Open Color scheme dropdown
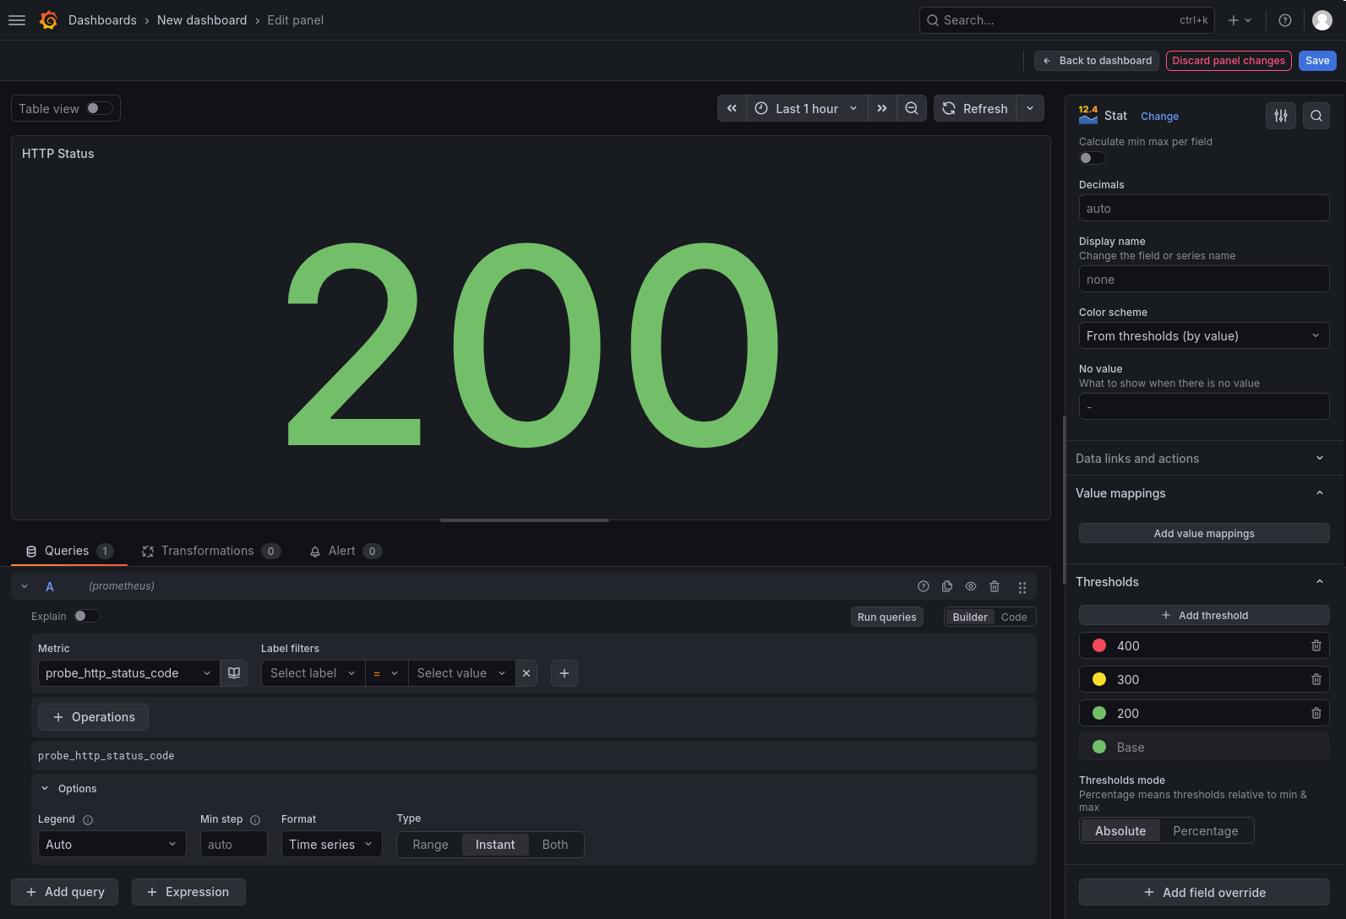The height and width of the screenshot is (919, 1346). (x=1204, y=335)
